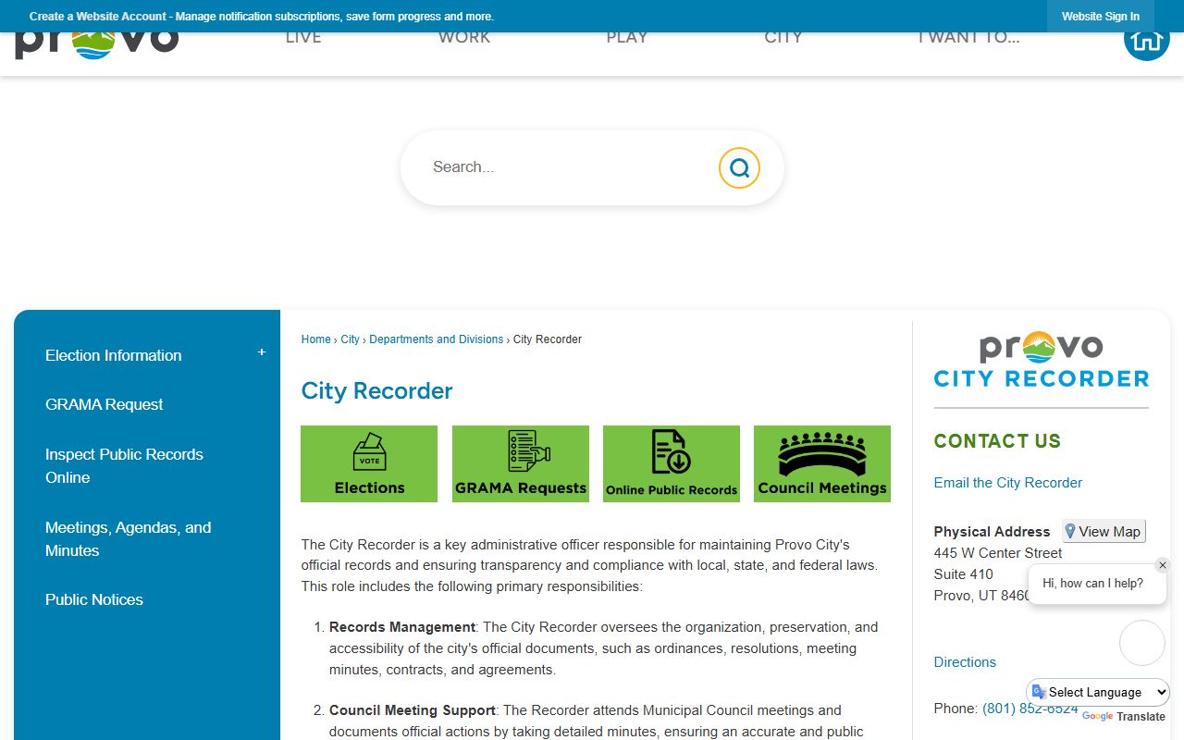
Task: Click the 'Records Management' bold text
Action: pyautogui.click(x=402, y=627)
